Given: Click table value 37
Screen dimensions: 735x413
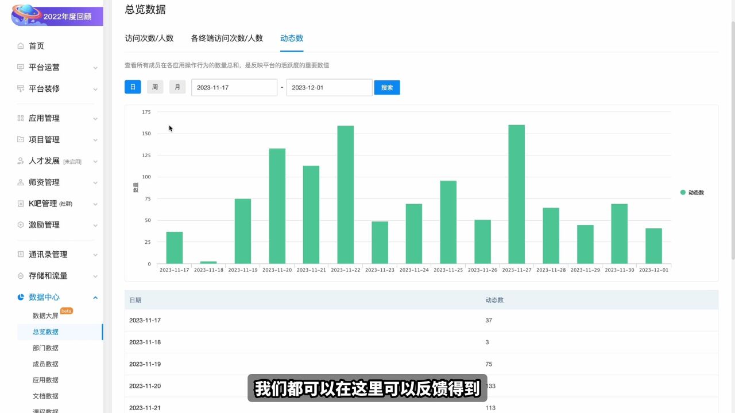Looking at the screenshot, I should pyautogui.click(x=489, y=321).
